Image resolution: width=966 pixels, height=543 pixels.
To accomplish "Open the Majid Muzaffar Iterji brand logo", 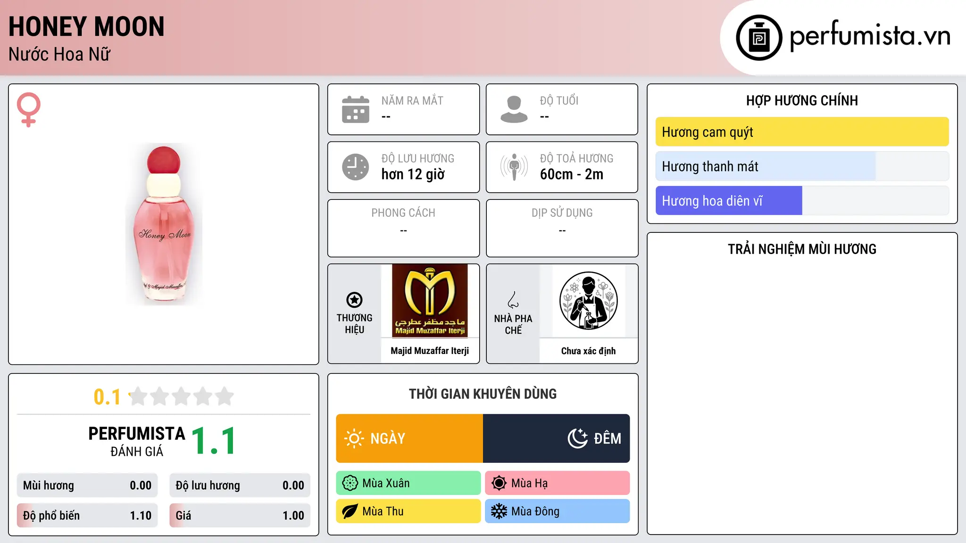I will (430, 301).
